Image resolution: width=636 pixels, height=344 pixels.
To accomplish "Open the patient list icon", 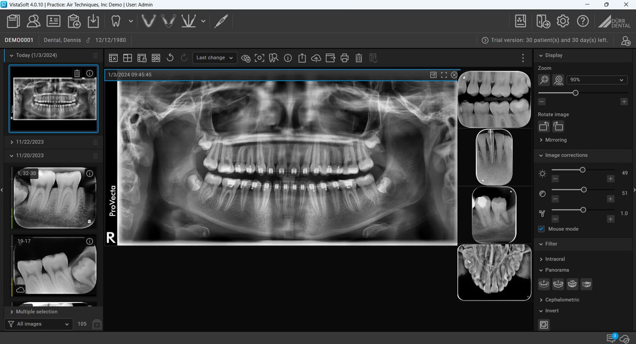I will coord(34,21).
